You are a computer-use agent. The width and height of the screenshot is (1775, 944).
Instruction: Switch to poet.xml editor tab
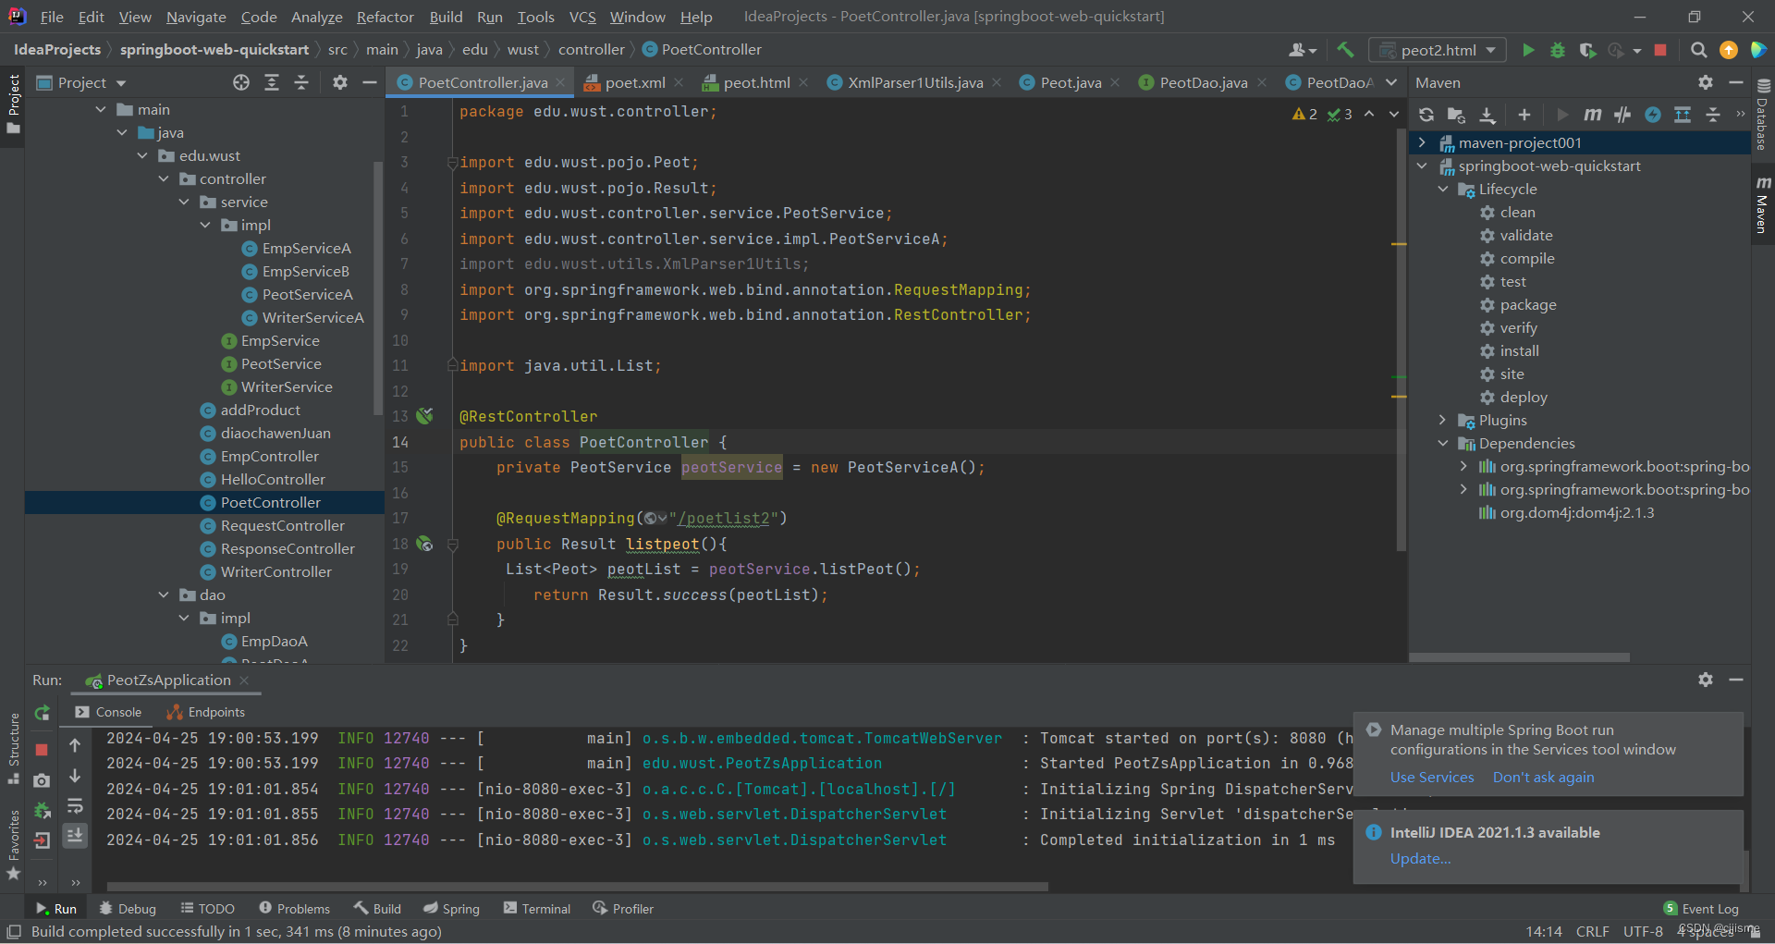coord(634,82)
